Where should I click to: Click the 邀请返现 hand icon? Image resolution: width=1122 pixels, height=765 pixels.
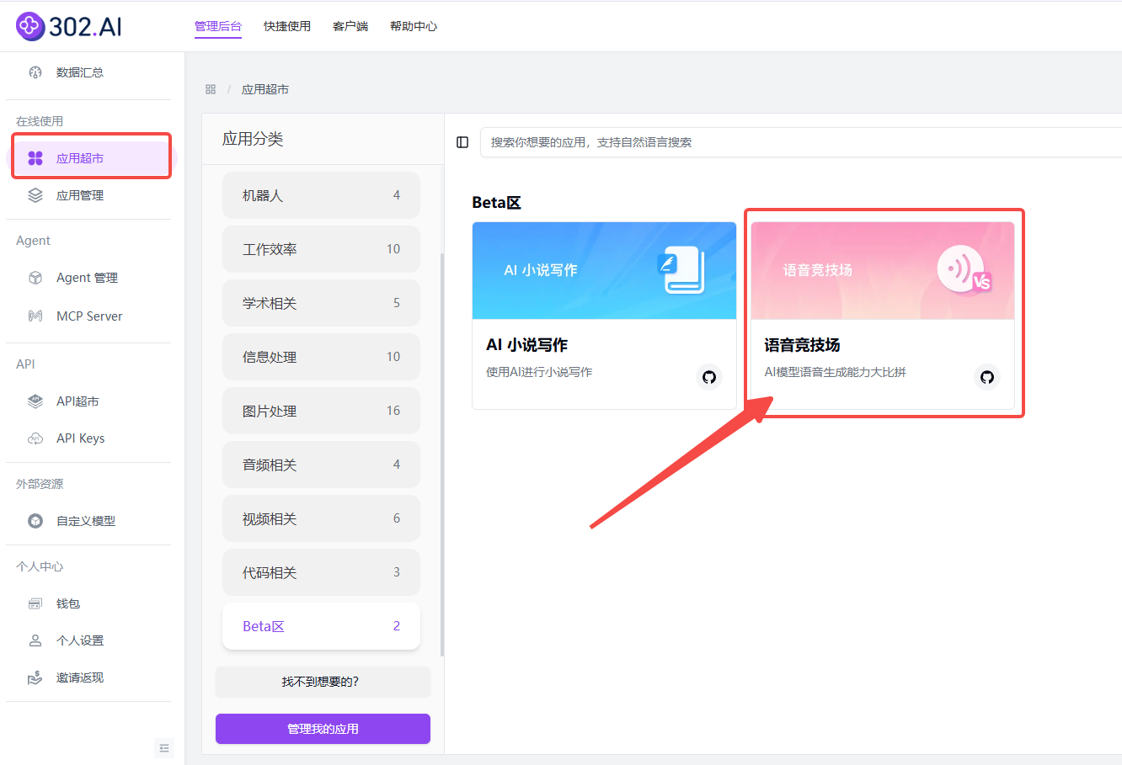coord(35,677)
